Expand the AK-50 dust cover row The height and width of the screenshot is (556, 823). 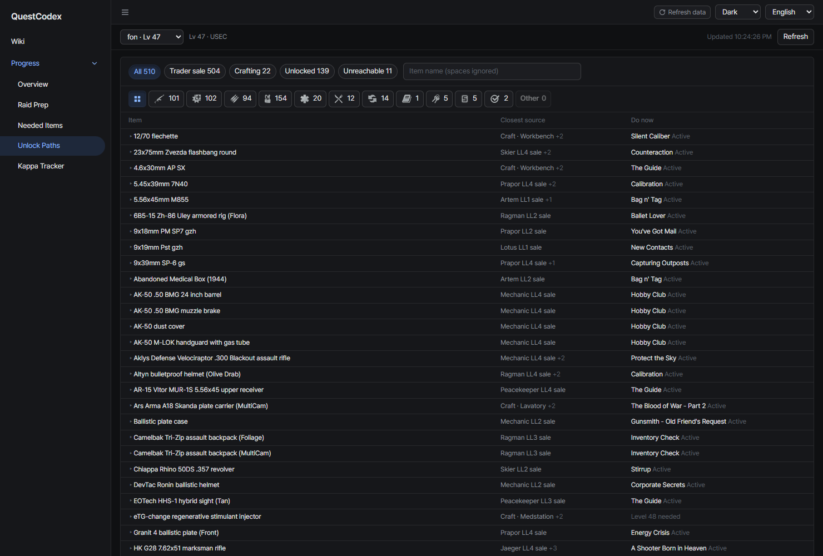(467, 326)
